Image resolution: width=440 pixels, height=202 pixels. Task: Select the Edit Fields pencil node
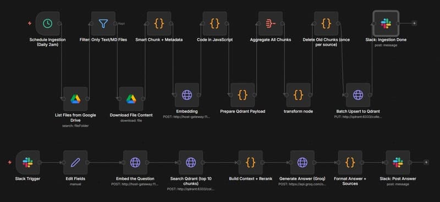tap(75, 162)
